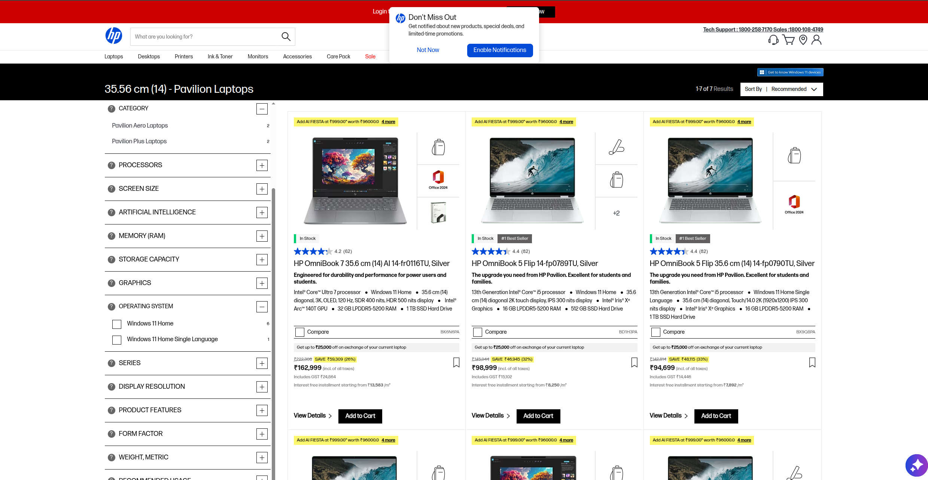Expand the SERIES filter section
This screenshot has height=480, width=928.
262,363
